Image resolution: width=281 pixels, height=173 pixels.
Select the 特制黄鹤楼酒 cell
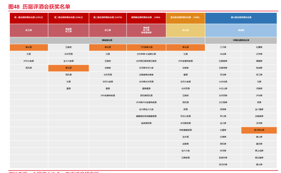point(185,130)
